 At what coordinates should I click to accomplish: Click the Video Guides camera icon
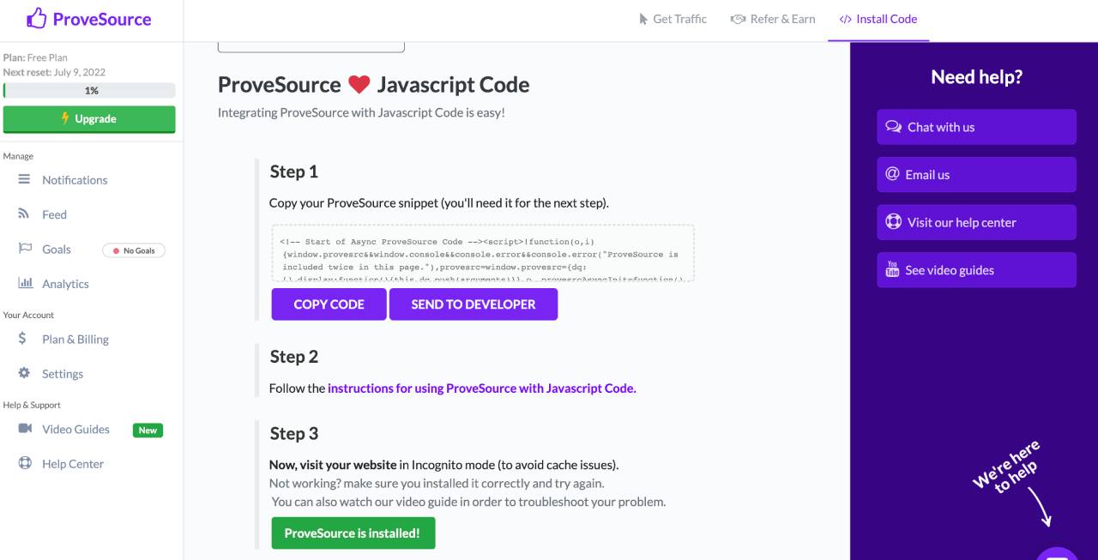click(x=25, y=429)
